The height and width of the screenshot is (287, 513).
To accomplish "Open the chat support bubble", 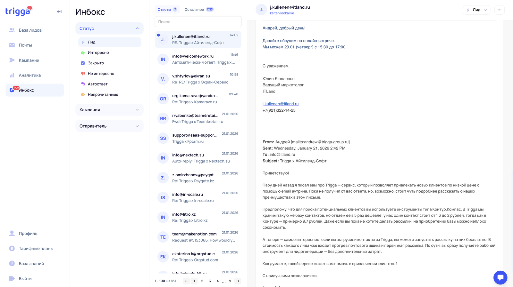I will [x=500, y=277].
